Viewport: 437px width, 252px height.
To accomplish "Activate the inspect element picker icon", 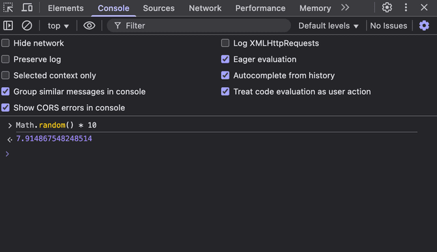I will click(x=8, y=7).
